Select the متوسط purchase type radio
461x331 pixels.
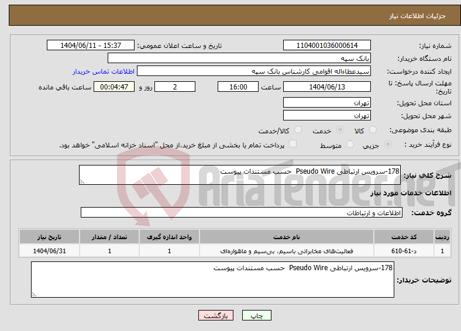[350, 144]
